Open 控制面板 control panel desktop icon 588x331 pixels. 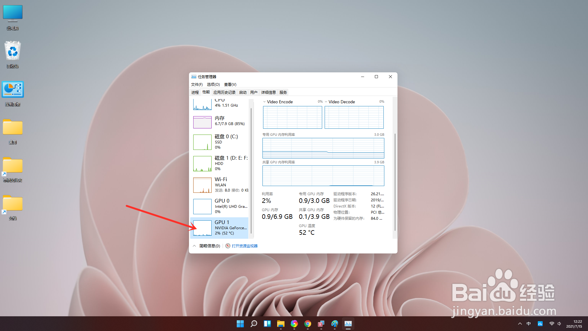(13, 93)
